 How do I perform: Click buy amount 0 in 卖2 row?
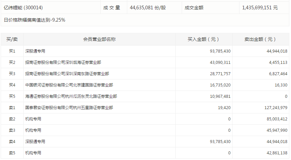[x=229, y=119]
